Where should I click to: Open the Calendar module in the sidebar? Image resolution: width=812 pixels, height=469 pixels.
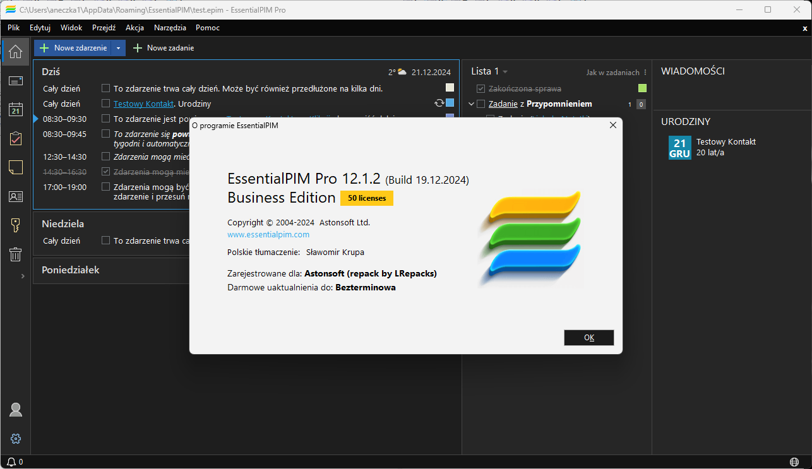(x=16, y=110)
